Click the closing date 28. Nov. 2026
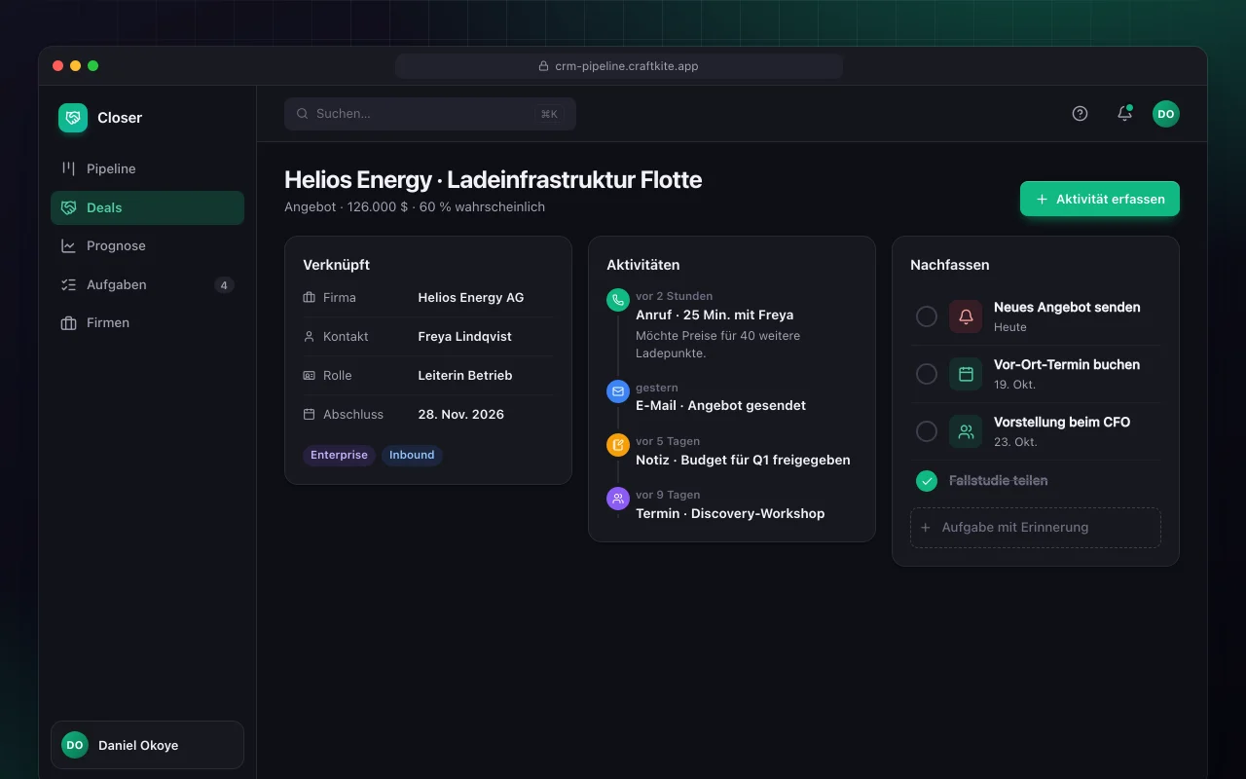 (x=461, y=415)
